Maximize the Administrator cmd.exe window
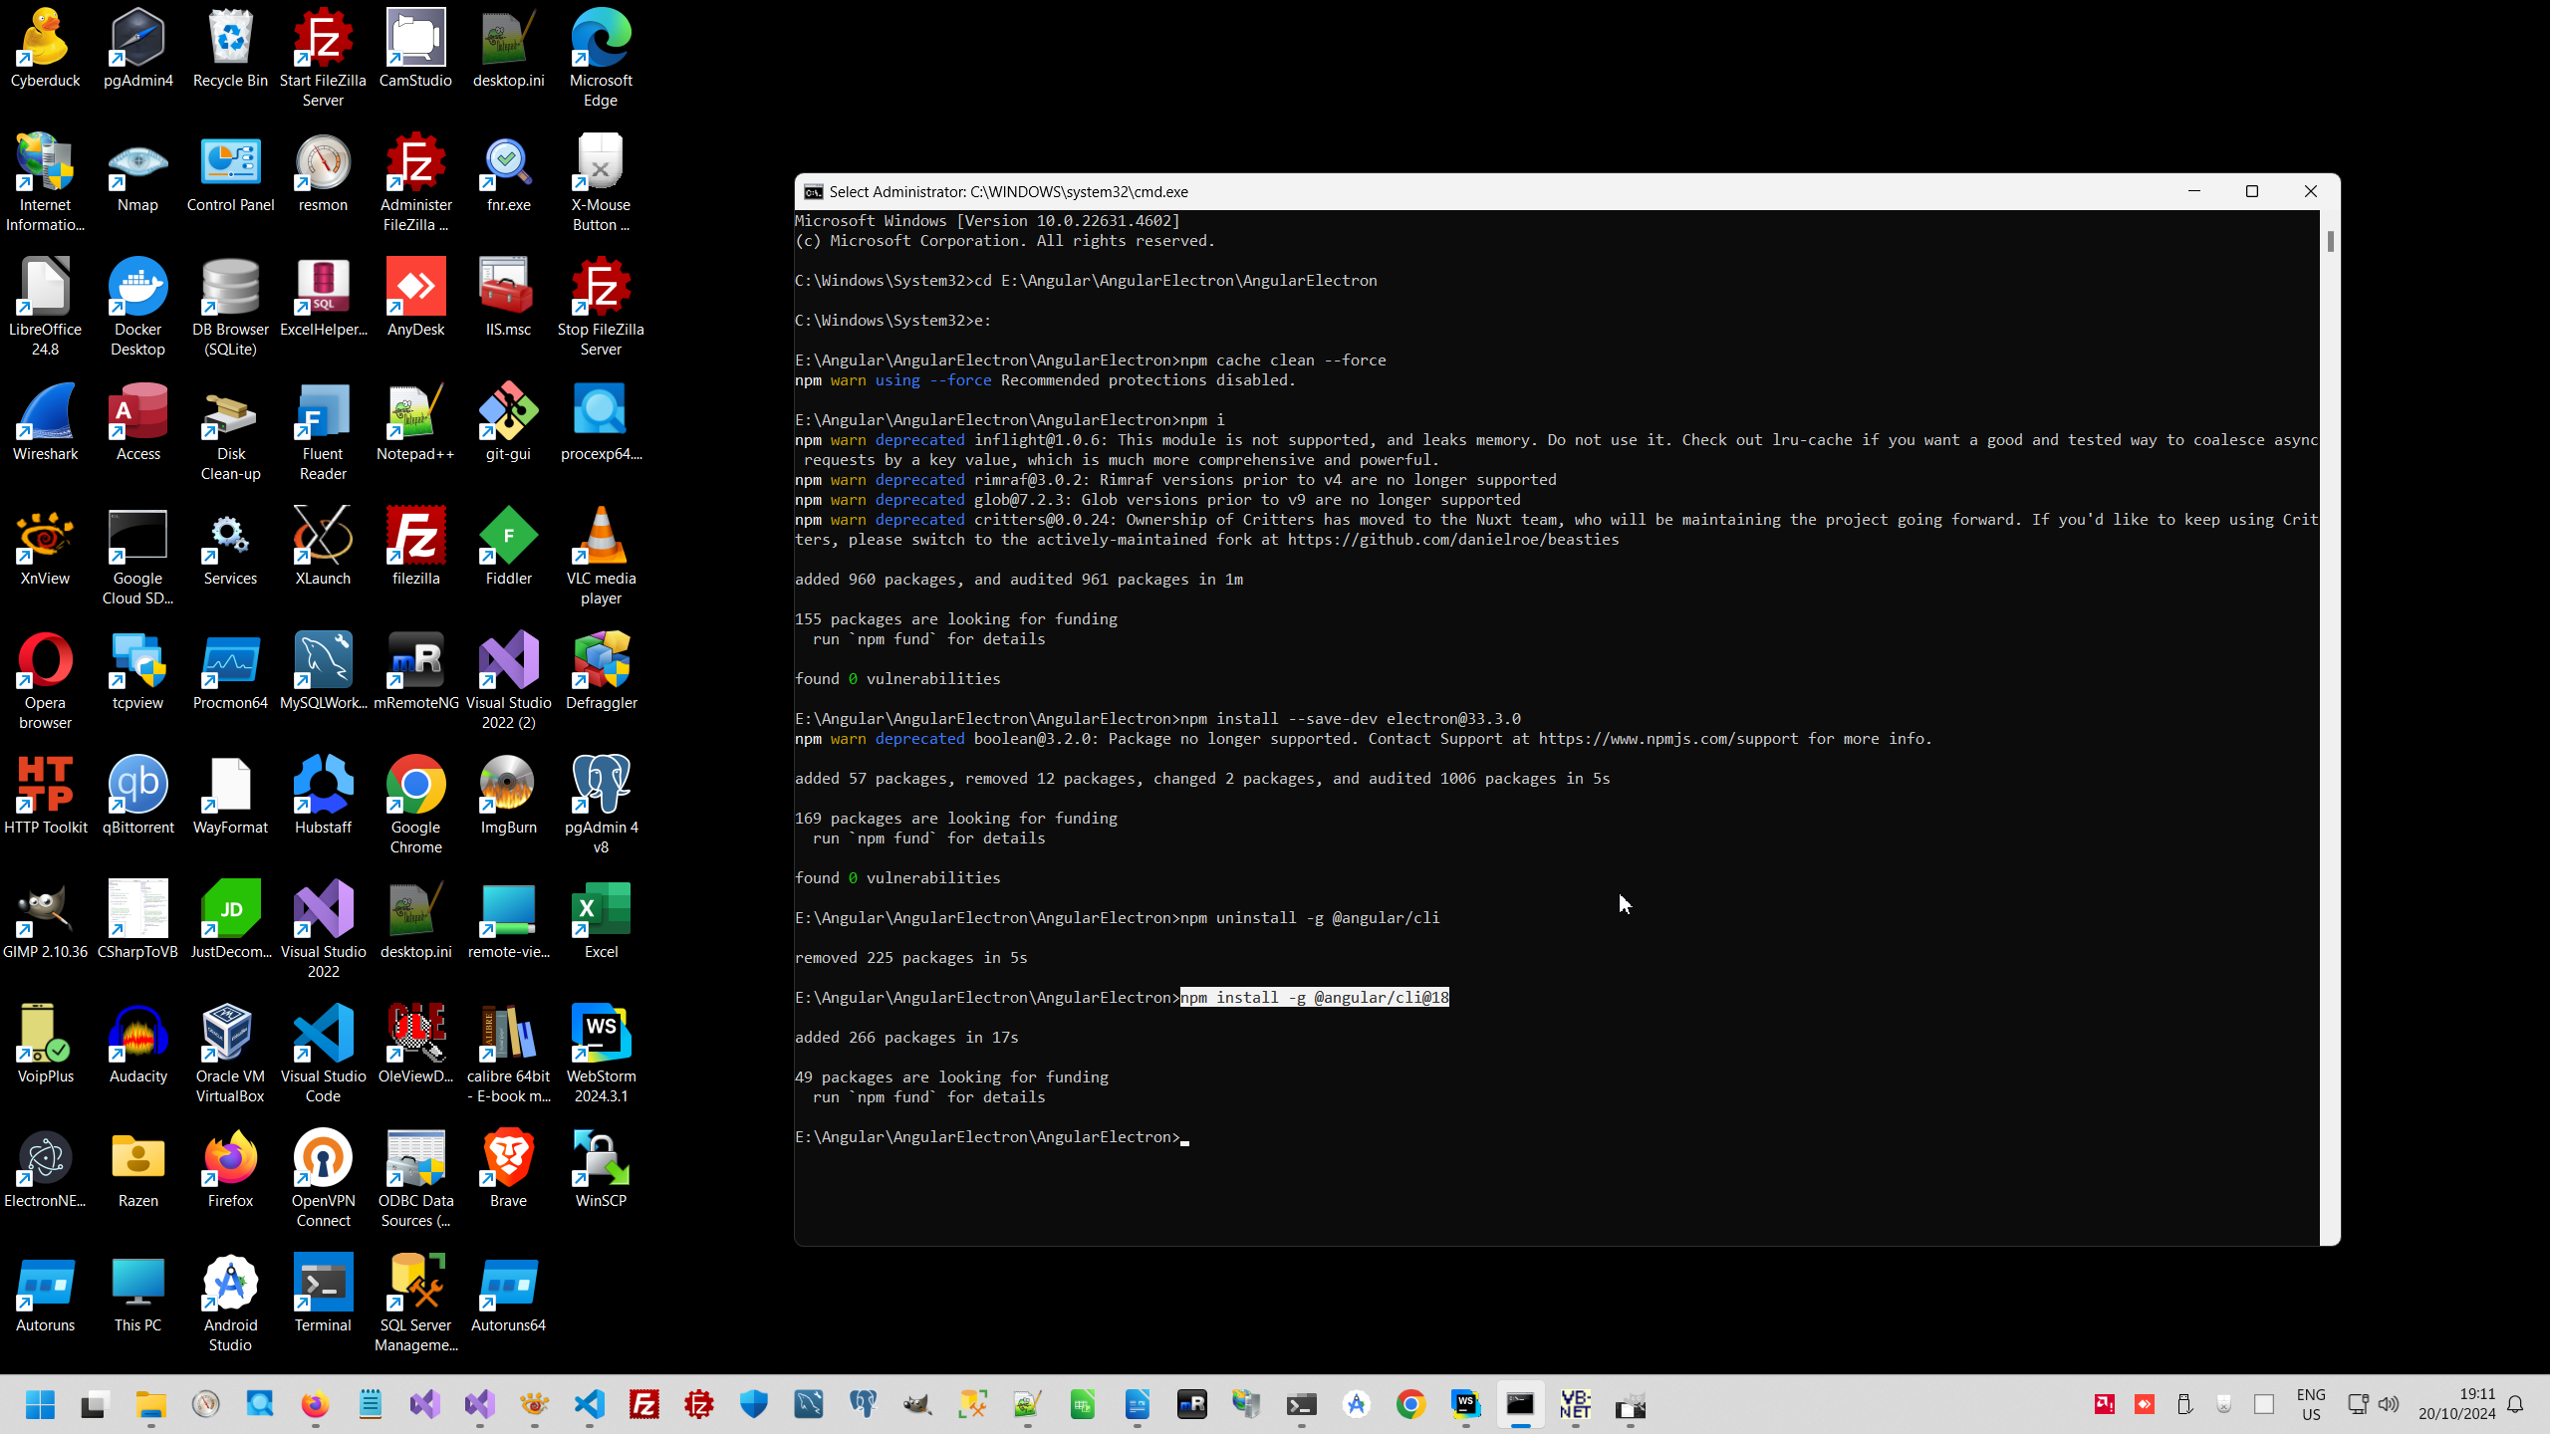The image size is (2550, 1434). tap(2251, 191)
